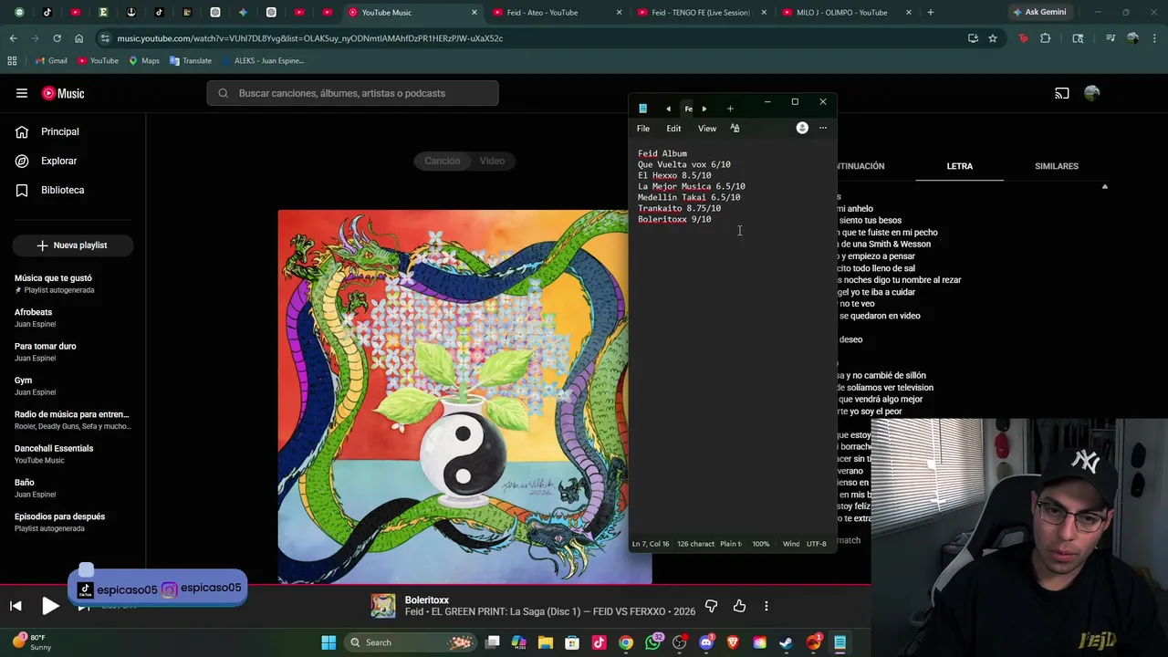Dislike the song Boleritoxx
1168x657 pixels.
pos(712,606)
